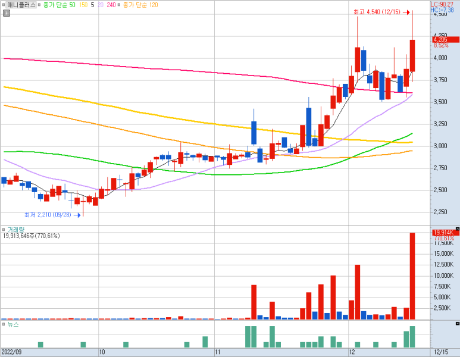Viewport: 460px width, 357px height.
Task: Click the 2,250 price axis label
Action: click(440, 212)
